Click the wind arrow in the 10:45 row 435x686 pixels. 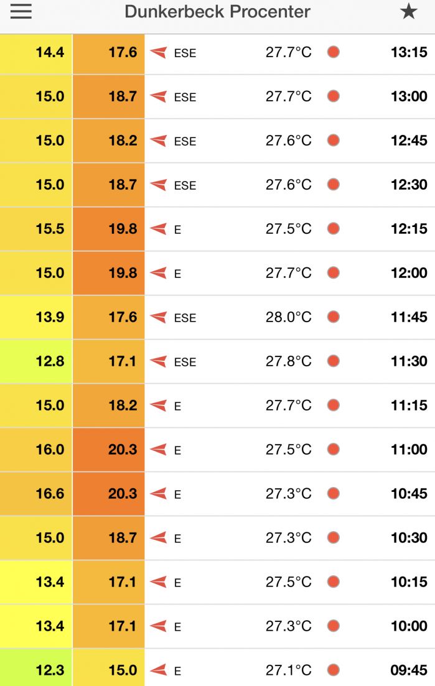(x=159, y=494)
